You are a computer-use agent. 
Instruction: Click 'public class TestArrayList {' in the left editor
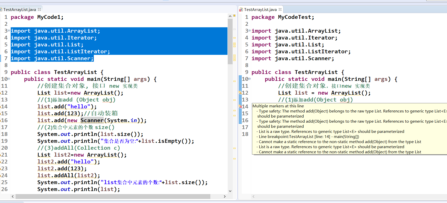57,72
